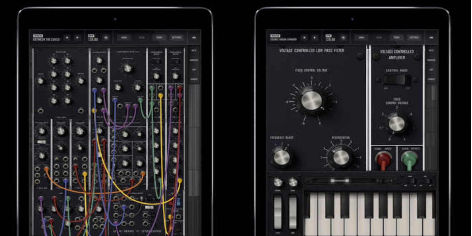Open the MIDI configuration panel
472x236 pixels.
[124, 38]
